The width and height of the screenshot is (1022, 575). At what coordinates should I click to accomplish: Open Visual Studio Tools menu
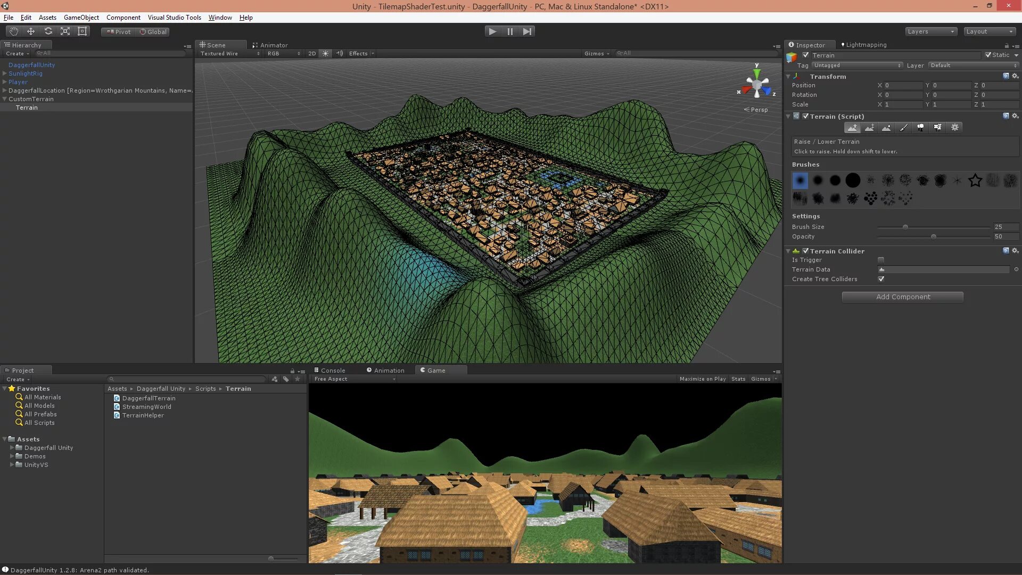[x=174, y=18]
